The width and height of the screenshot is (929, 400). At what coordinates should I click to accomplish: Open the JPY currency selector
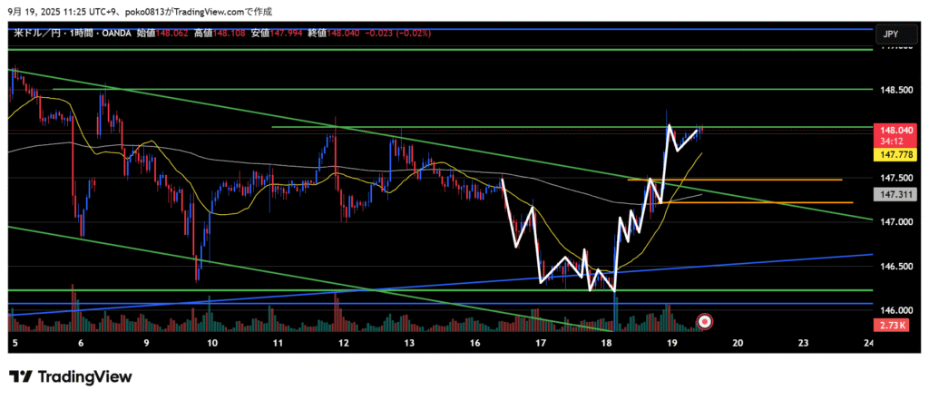pos(890,34)
